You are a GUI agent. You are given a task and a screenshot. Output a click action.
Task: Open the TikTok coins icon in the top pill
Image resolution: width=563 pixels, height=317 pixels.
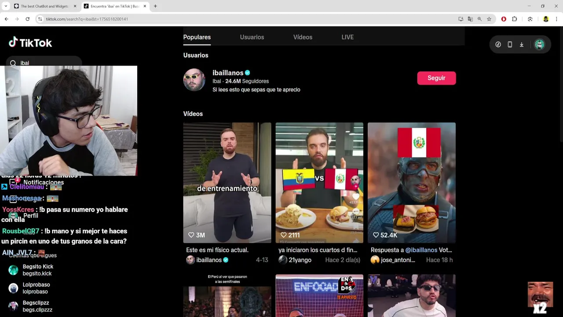point(498,44)
